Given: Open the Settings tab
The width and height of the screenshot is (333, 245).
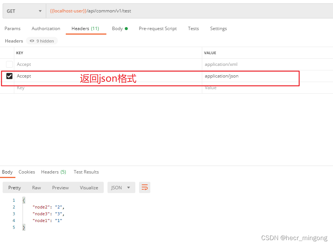Looking at the screenshot, I should click(x=218, y=29).
